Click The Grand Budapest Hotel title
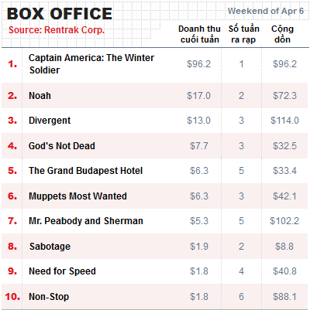Image resolution: width=310 pixels, height=310 pixels. (x=85, y=171)
